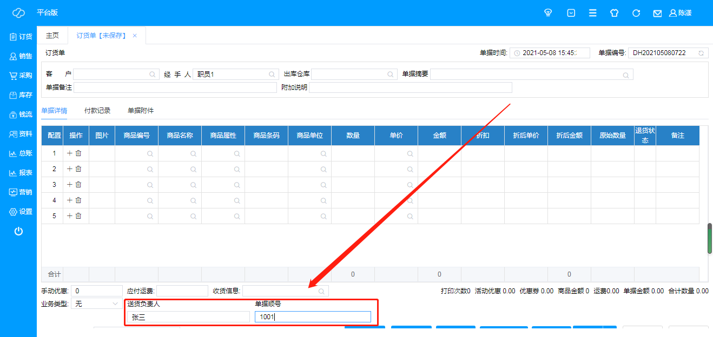Click the 送货负责人 field containing 张三
This screenshot has width=713, height=337.
pyautogui.click(x=188, y=317)
